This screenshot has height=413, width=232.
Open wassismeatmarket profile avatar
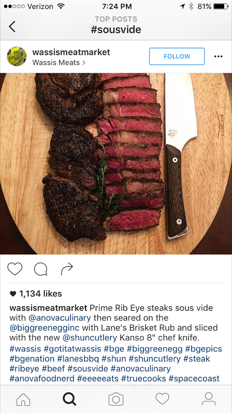point(17,56)
